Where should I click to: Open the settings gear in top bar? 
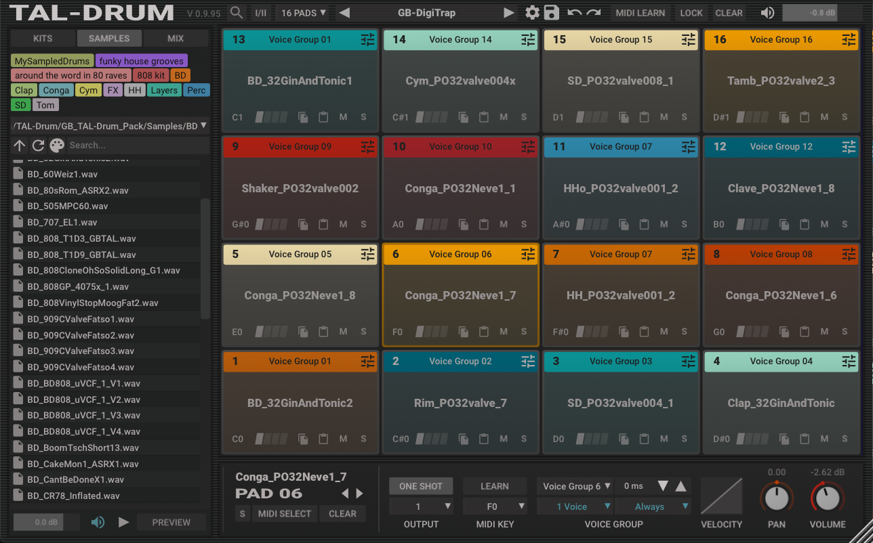[x=533, y=13]
